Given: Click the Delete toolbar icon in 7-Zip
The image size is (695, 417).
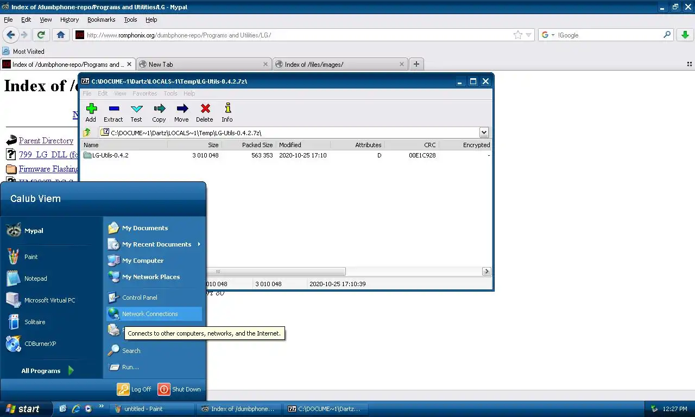Looking at the screenshot, I should pyautogui.click(x=205, y=113).
